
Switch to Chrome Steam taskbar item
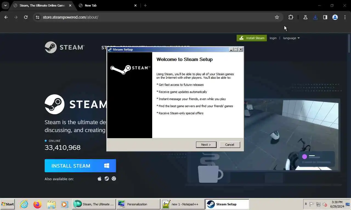coord(94,204)
